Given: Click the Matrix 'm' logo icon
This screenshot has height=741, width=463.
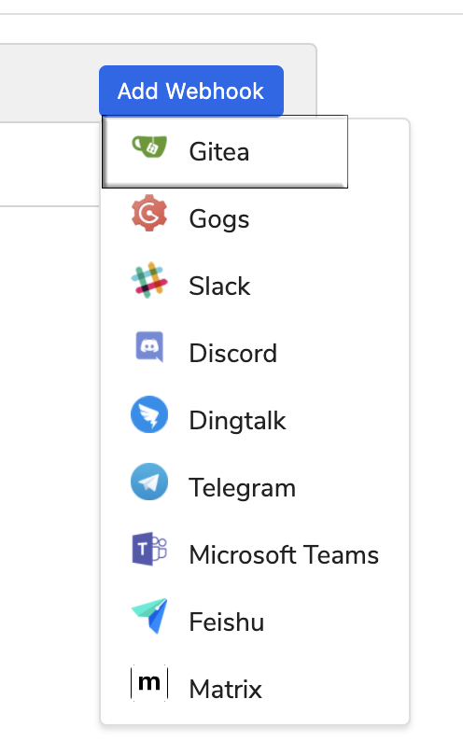Looking at the screenshot, I should (149, 683).
